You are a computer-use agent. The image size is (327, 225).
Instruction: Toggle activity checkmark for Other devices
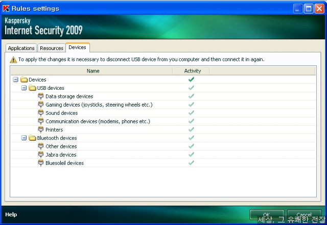point(191,146)
